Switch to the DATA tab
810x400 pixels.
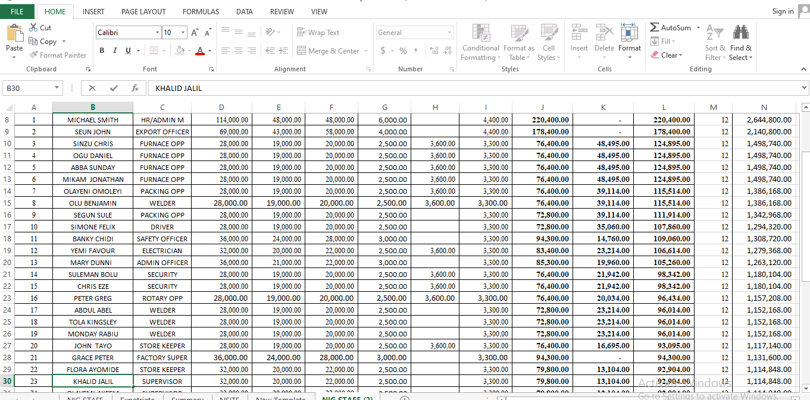pos(245,11)
